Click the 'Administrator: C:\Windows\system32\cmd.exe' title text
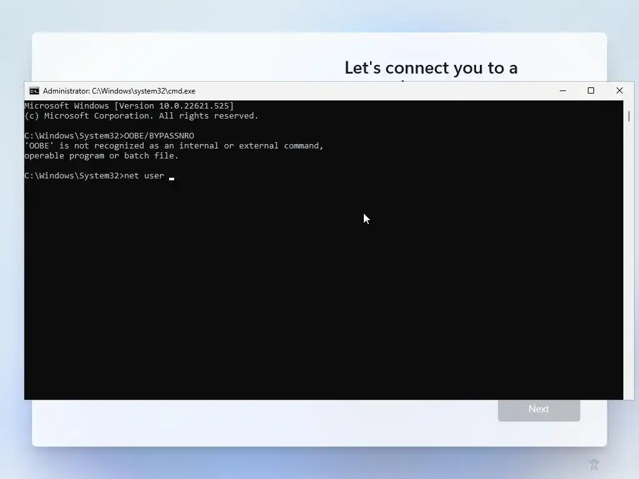 click(x=119, y=91)
